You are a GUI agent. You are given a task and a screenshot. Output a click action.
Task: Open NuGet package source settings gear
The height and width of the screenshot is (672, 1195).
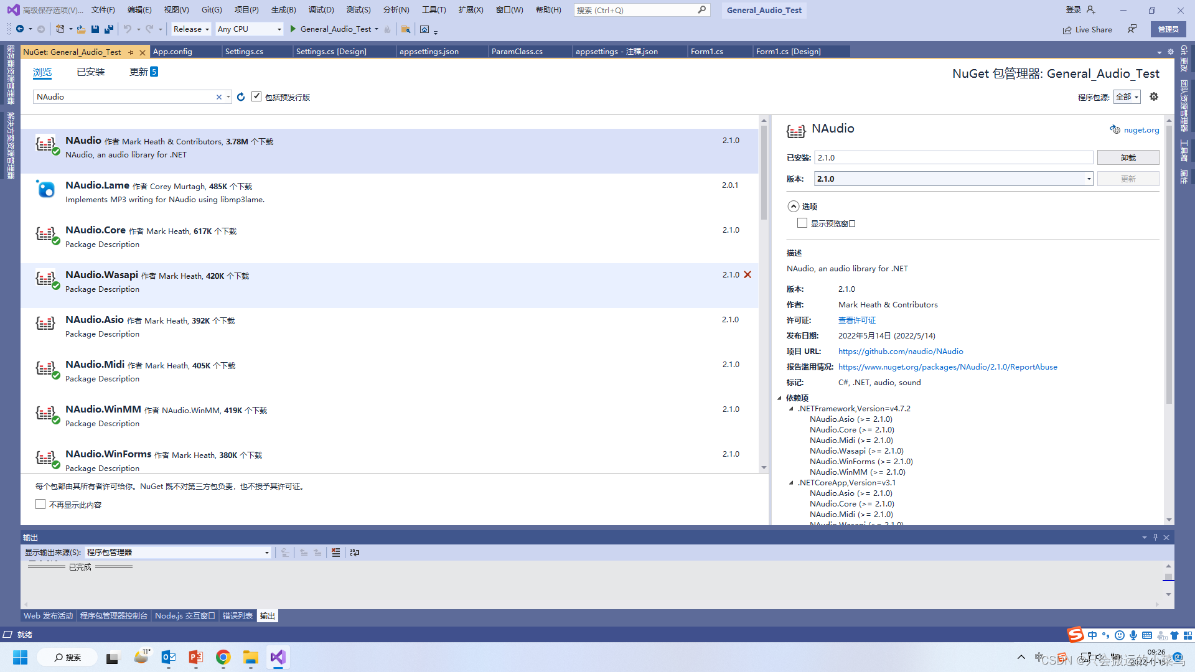pyautogui.click(x=1154, y=96)
